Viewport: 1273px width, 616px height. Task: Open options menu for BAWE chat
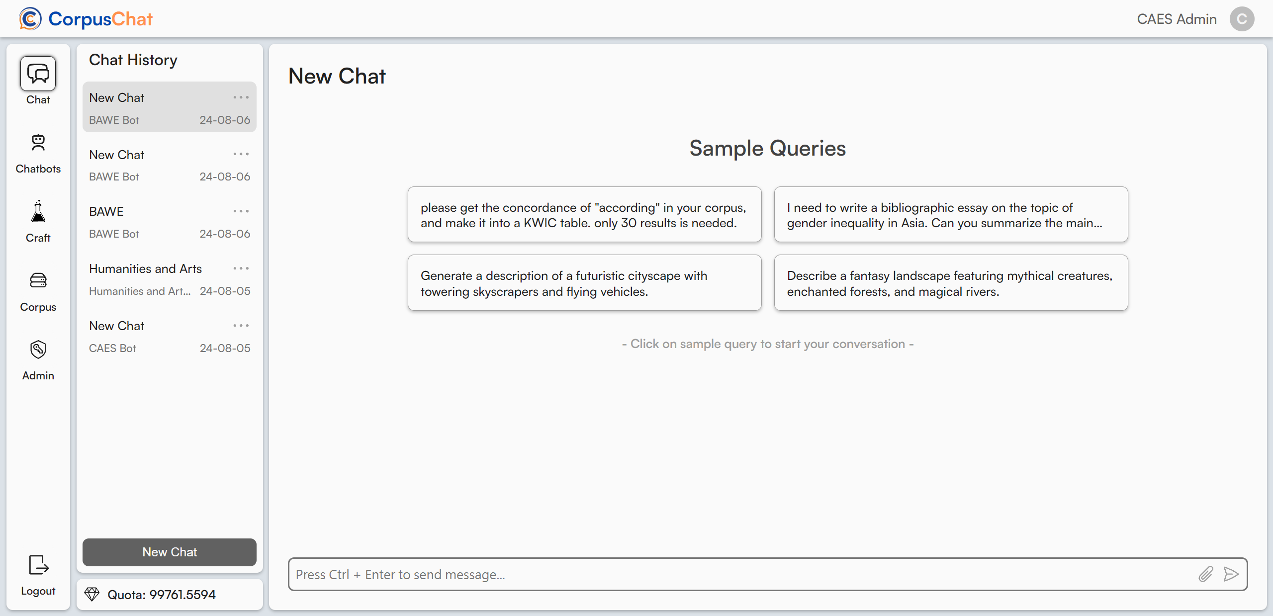click(241, 211)
